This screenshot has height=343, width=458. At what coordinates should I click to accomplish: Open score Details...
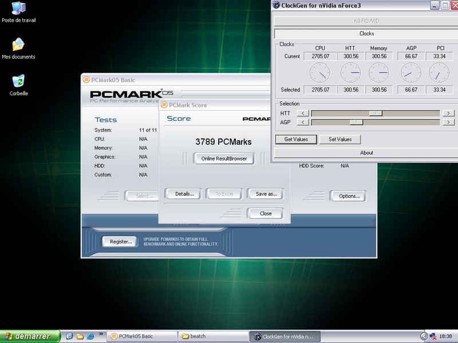[x=183, y=194]
